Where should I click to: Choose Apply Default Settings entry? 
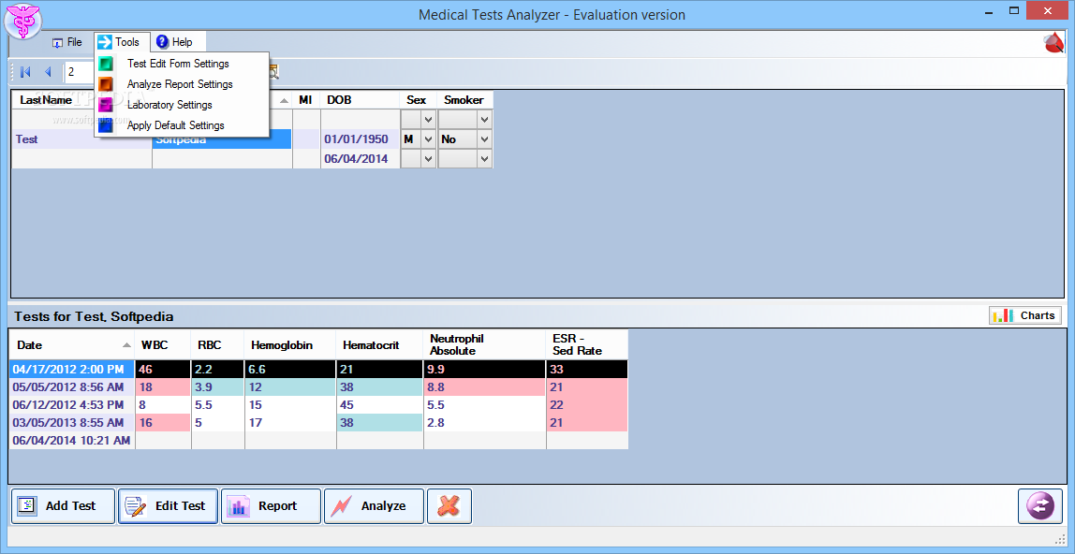pos(182,125)
